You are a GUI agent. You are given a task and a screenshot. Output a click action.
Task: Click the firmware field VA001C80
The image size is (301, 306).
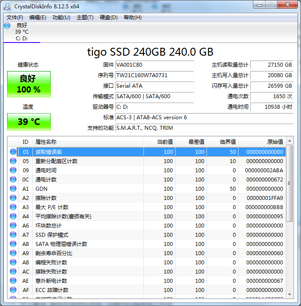[154, 65]
